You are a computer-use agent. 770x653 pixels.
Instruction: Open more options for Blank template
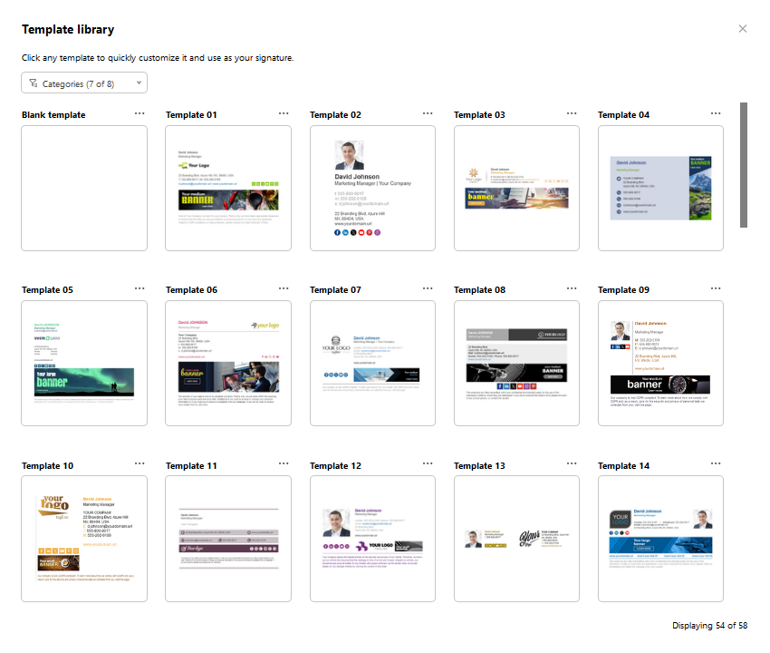140,113
